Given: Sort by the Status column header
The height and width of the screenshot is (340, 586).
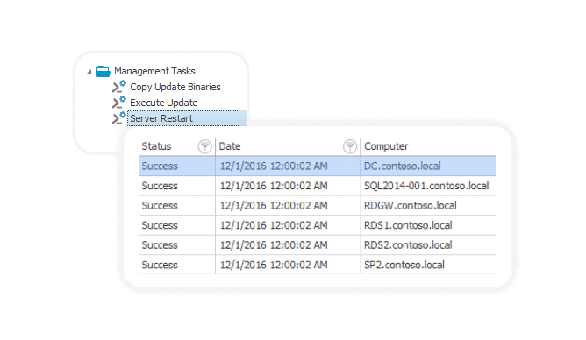Looking at the screenshot, I should coord(156,146).
